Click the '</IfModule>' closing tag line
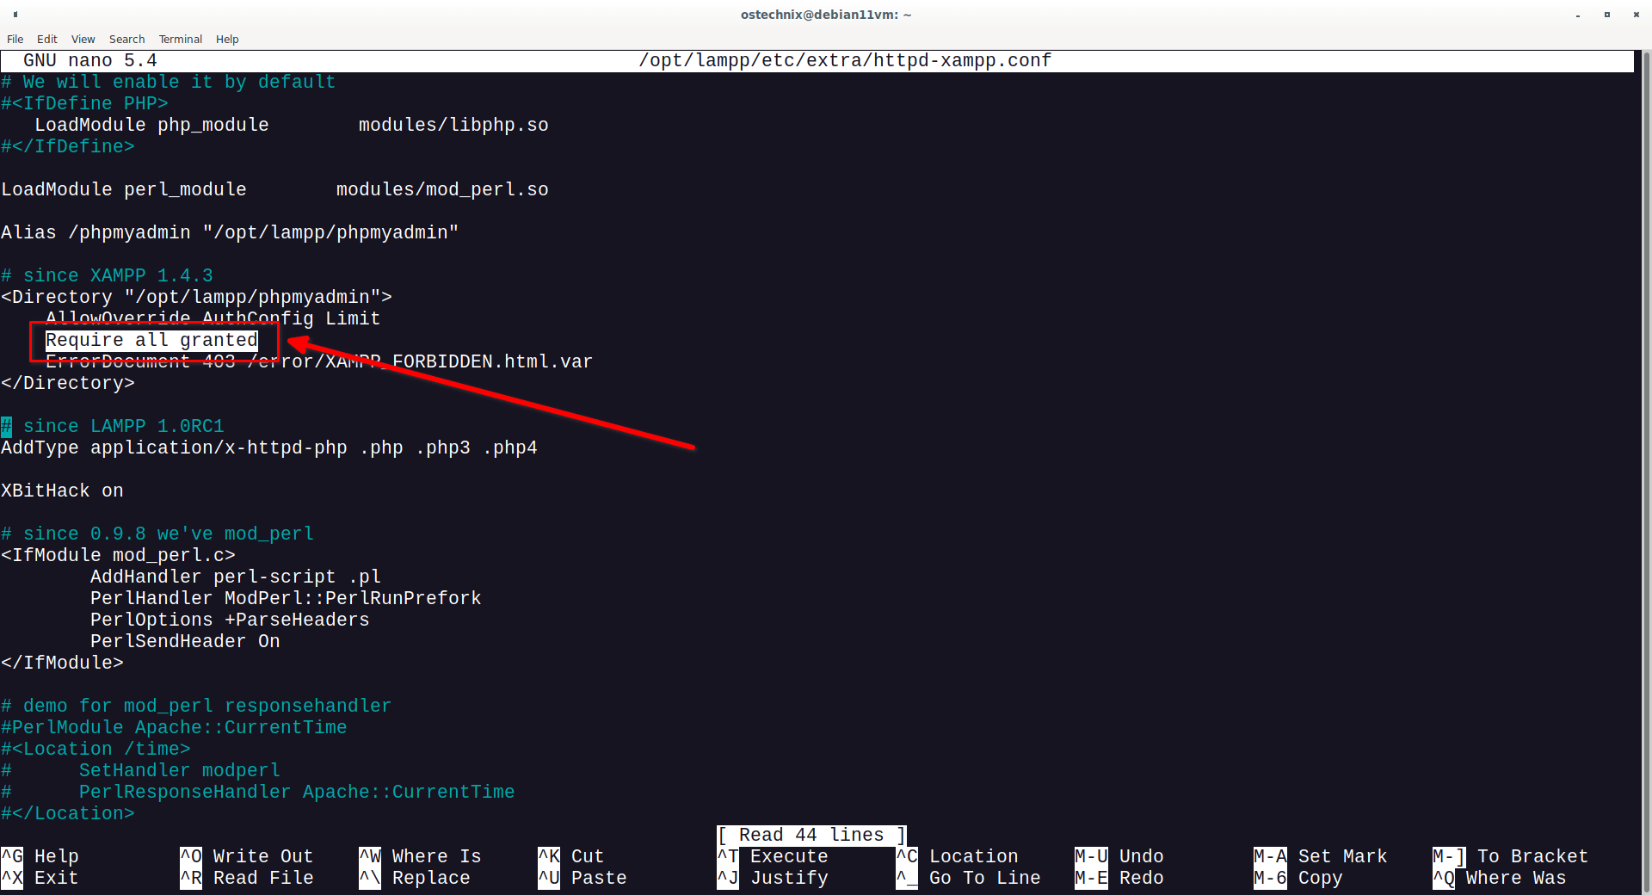 tap(62, 663)
